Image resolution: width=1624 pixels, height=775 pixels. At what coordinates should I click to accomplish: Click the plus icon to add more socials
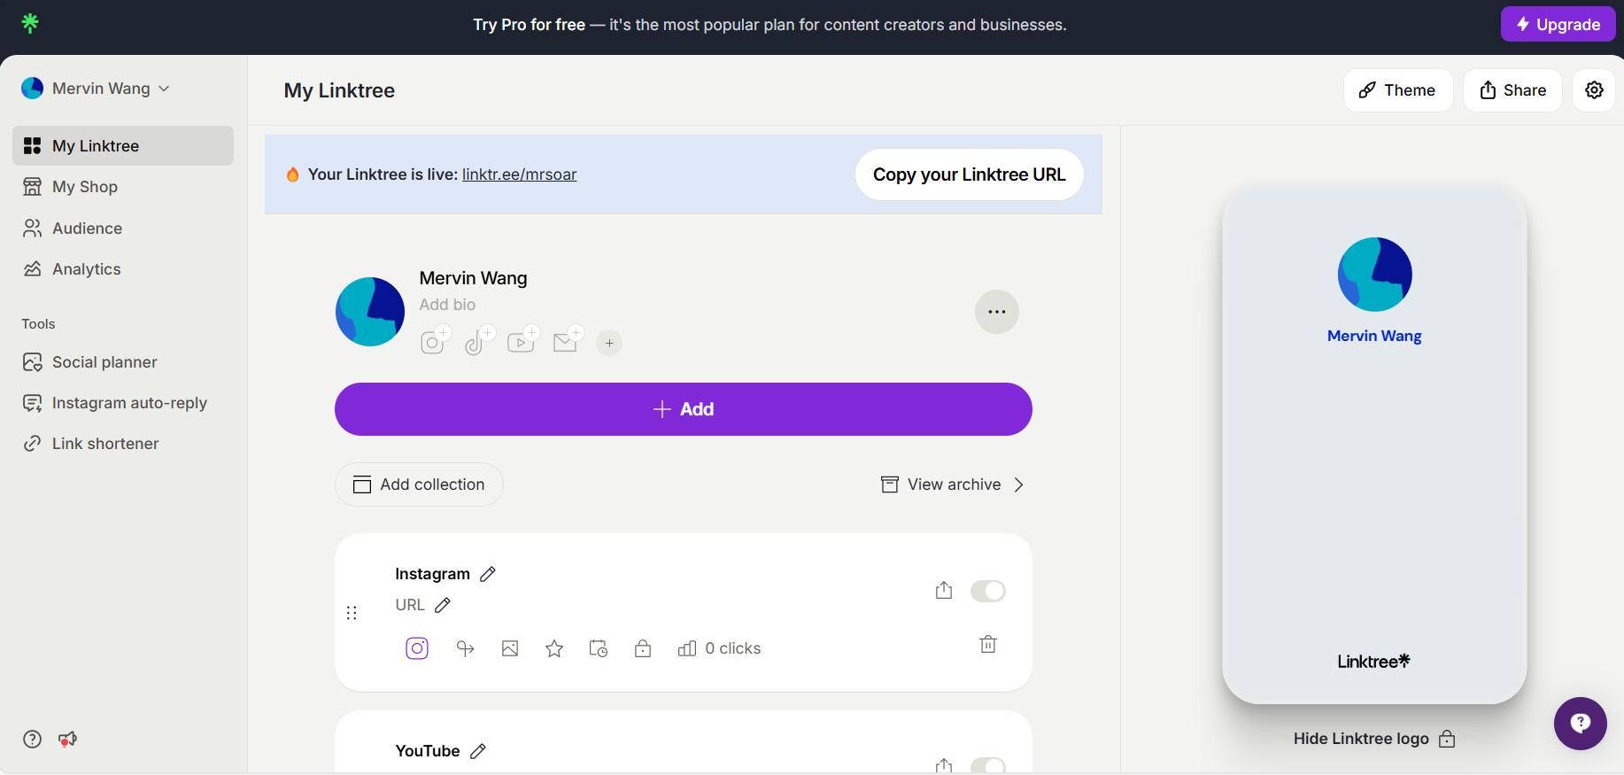click(609, 343)
